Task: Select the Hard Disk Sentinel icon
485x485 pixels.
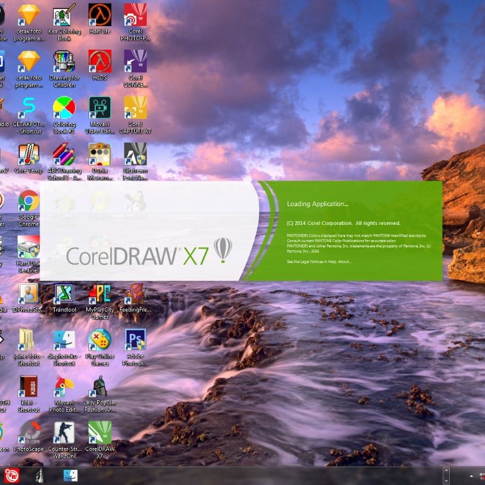Action: [28, 254]
